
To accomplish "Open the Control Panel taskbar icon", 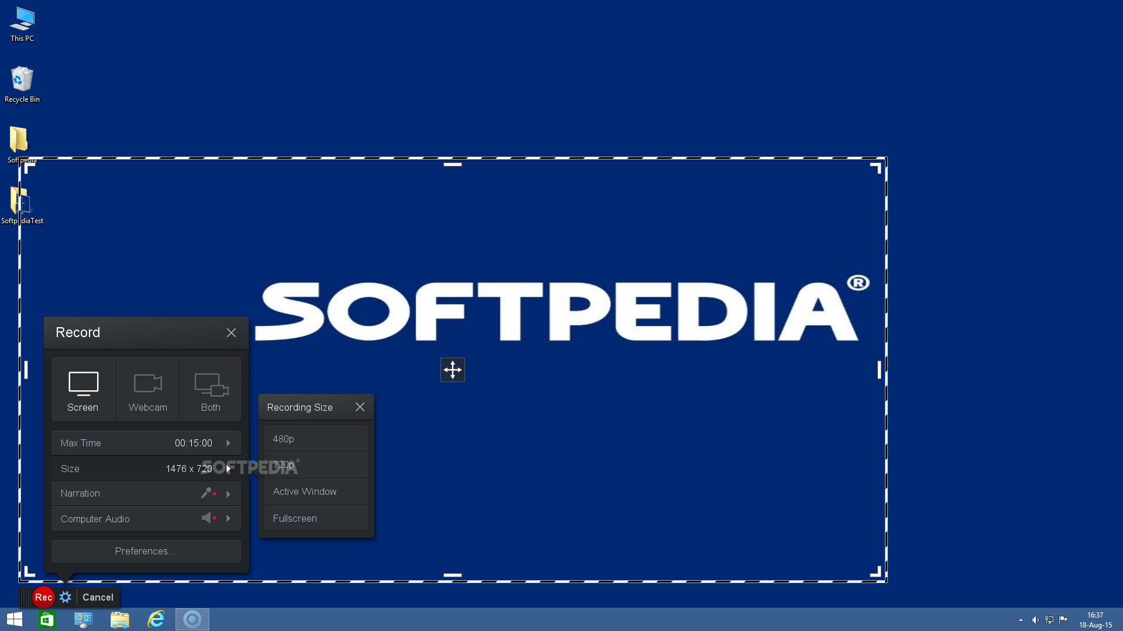I will pyautogui.click(x=83, y=619).
